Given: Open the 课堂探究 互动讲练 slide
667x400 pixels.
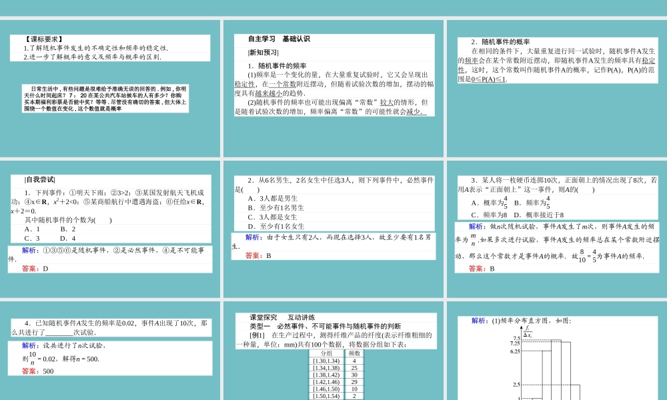Looking at the screenshot, I should [x=333, y=351].
